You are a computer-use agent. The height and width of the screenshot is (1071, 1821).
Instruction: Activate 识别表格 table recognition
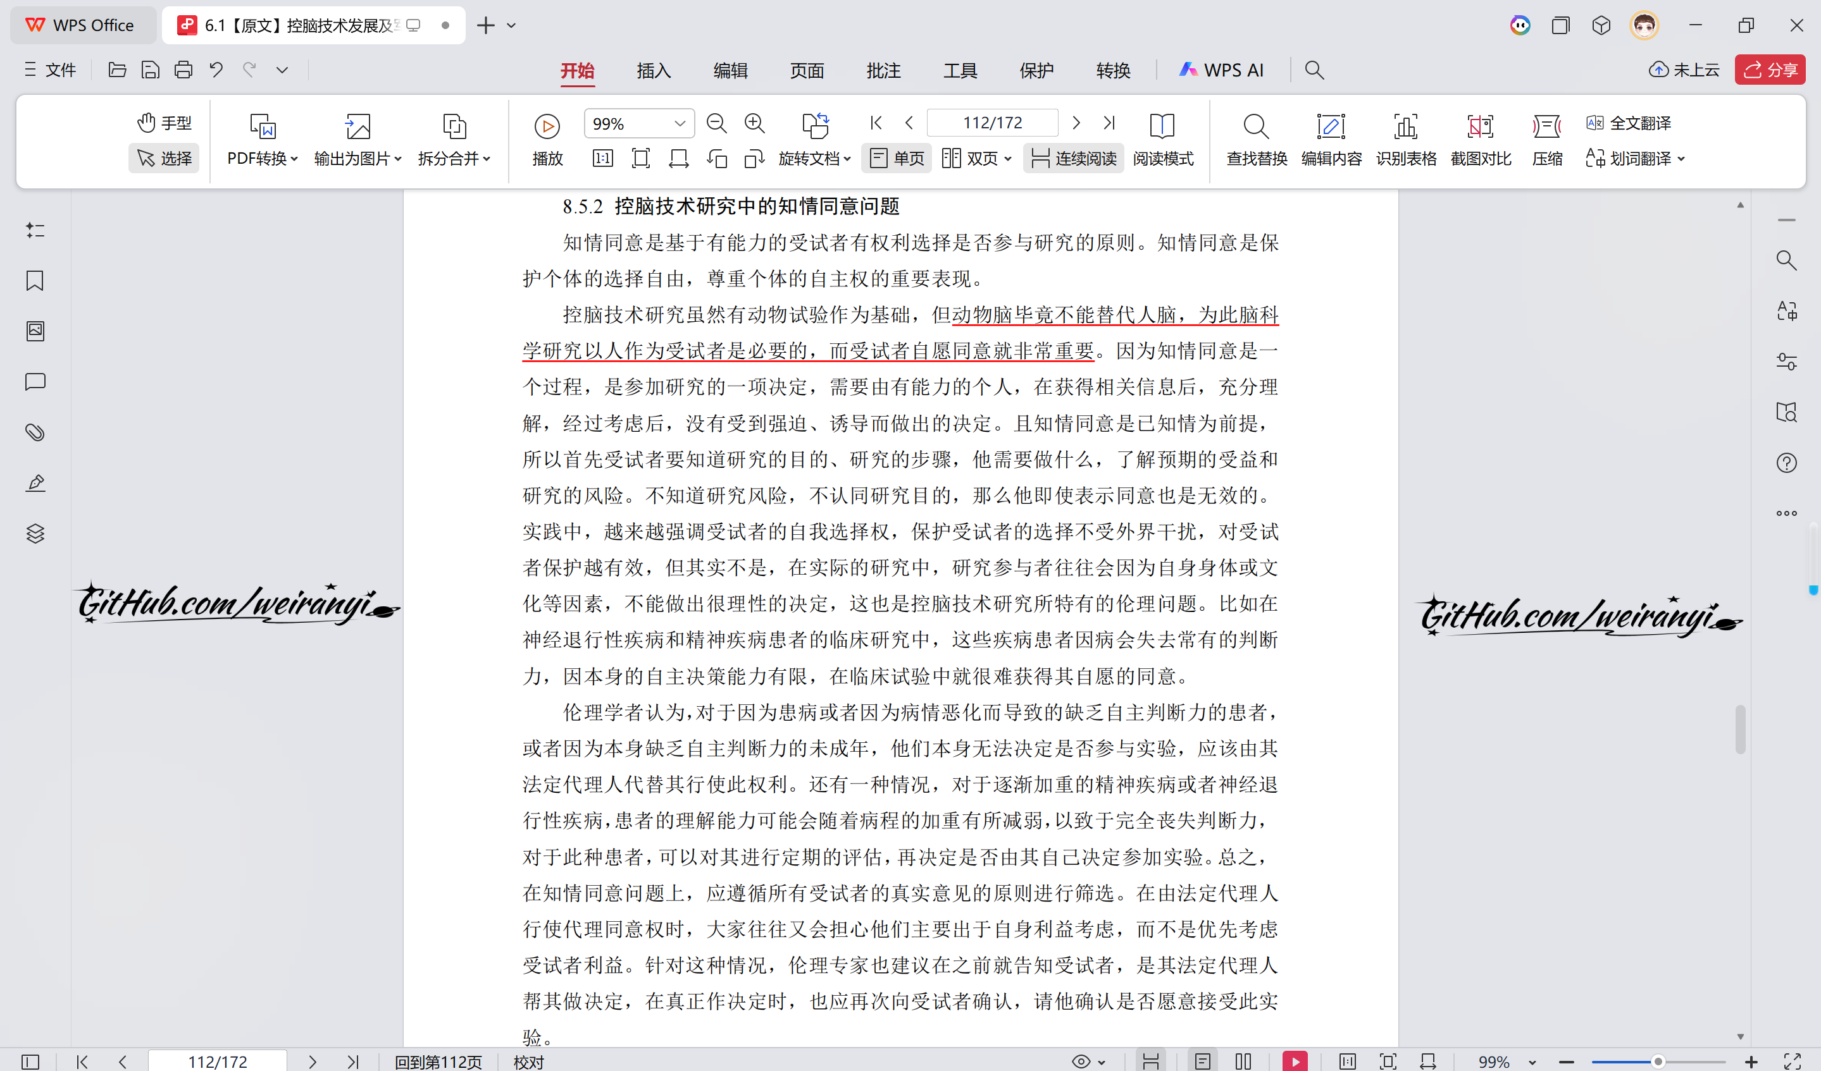coord(1405,139)
